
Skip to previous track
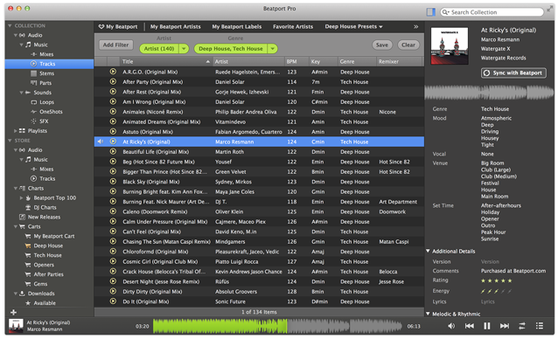(x=470, y=326)
